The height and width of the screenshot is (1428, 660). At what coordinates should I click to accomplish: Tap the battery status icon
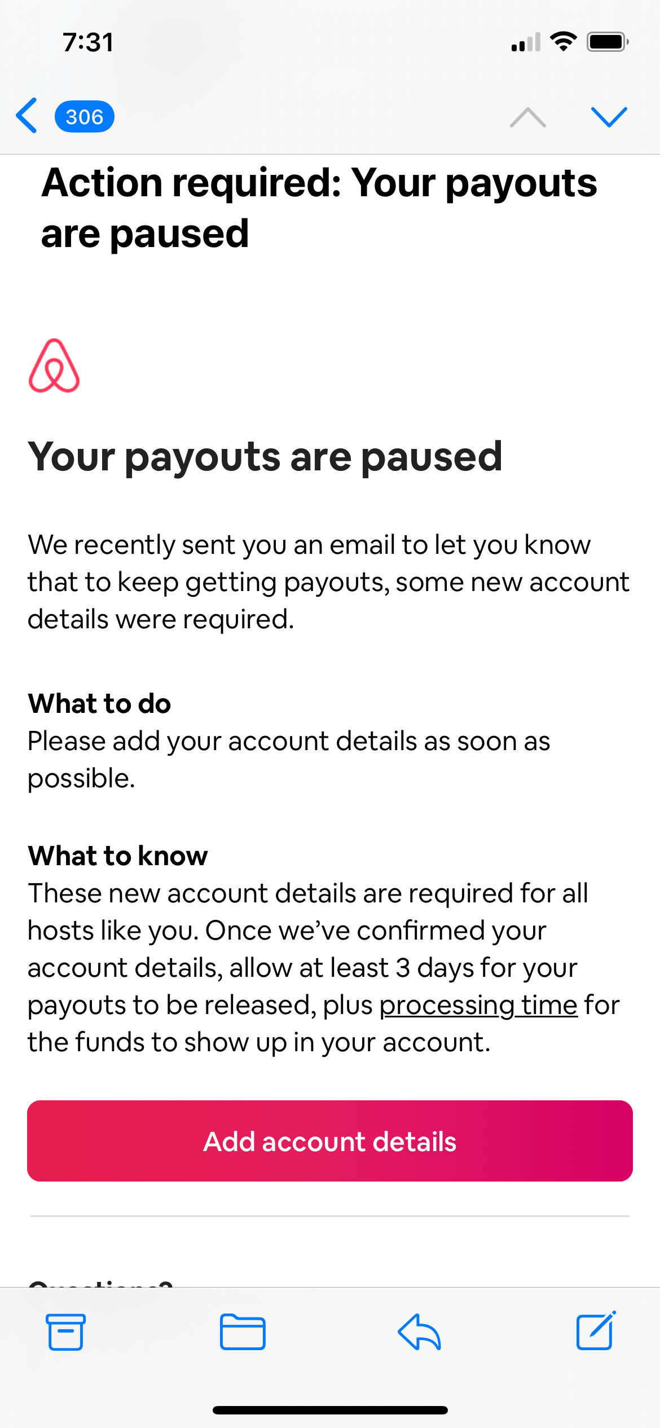608,42
